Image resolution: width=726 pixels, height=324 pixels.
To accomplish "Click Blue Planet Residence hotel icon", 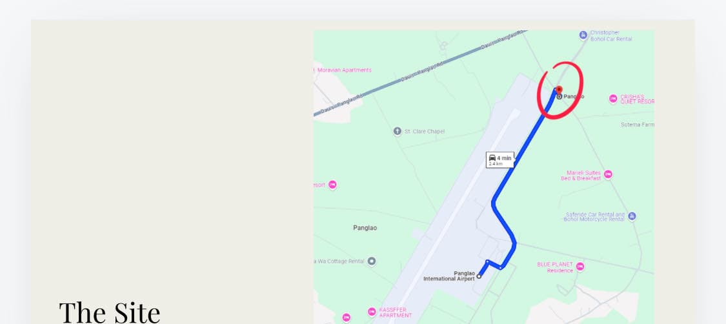I will tap(580, 267).
